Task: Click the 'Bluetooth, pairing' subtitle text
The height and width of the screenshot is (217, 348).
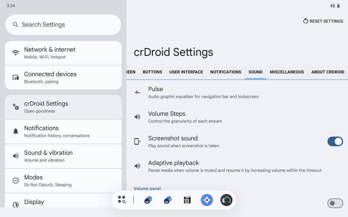Action: pos(41,82)
